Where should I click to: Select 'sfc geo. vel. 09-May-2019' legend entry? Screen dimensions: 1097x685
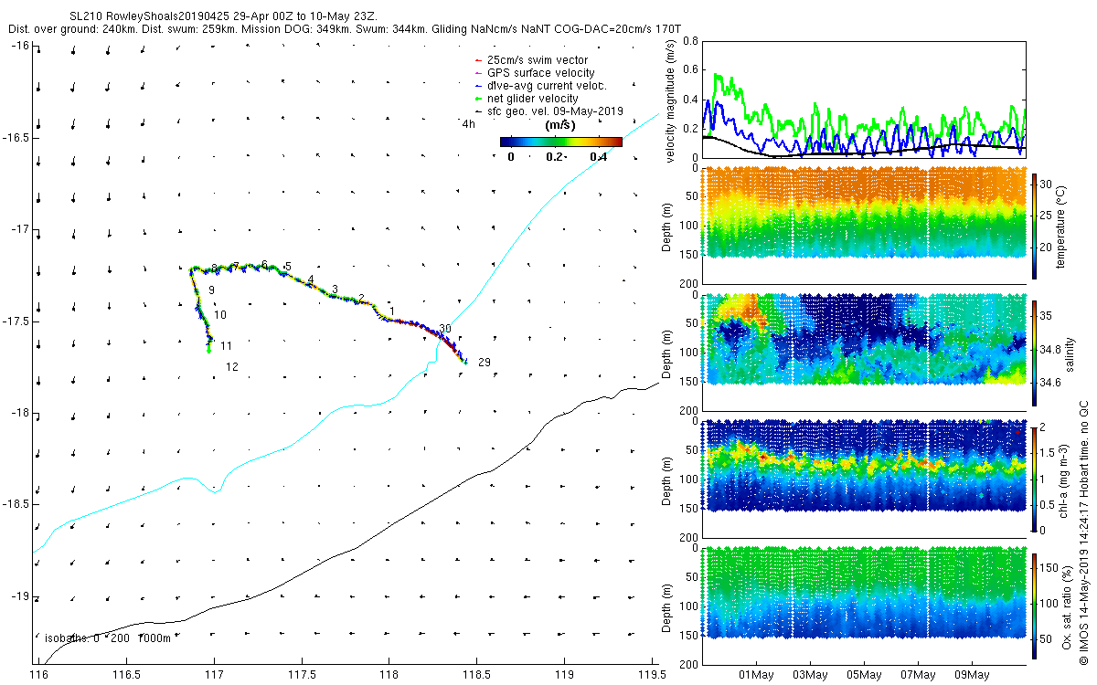click(555, 111)
